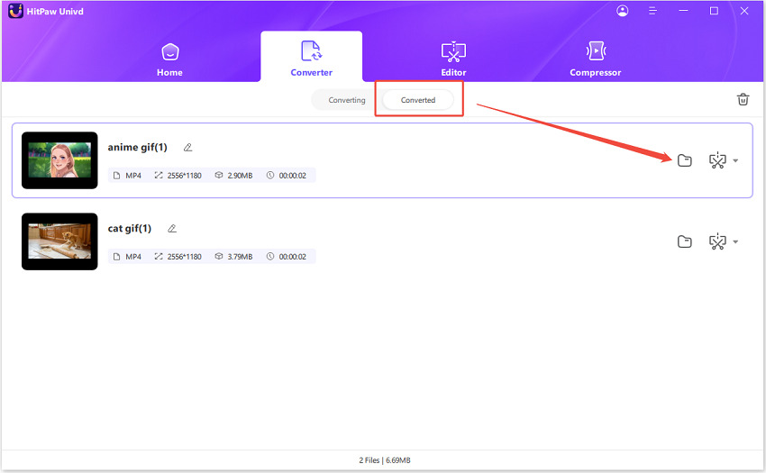
Task: Delete all converted files with trash icon
Action: [x=743, y=99]
